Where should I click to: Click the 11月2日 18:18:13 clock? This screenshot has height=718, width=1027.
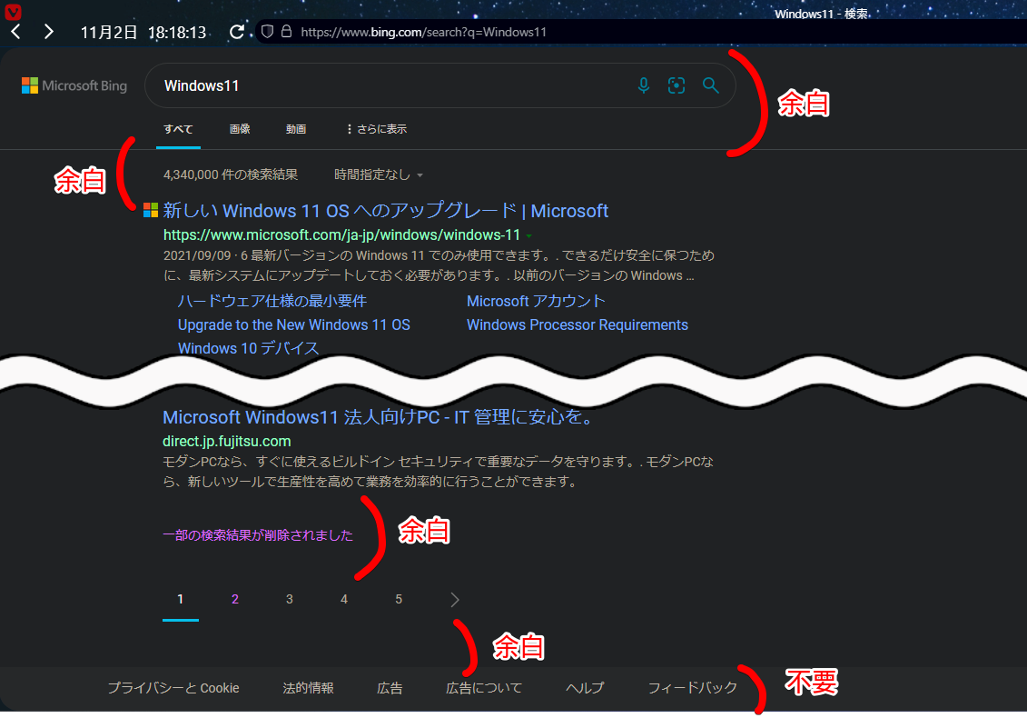click(x=143, y=32)
